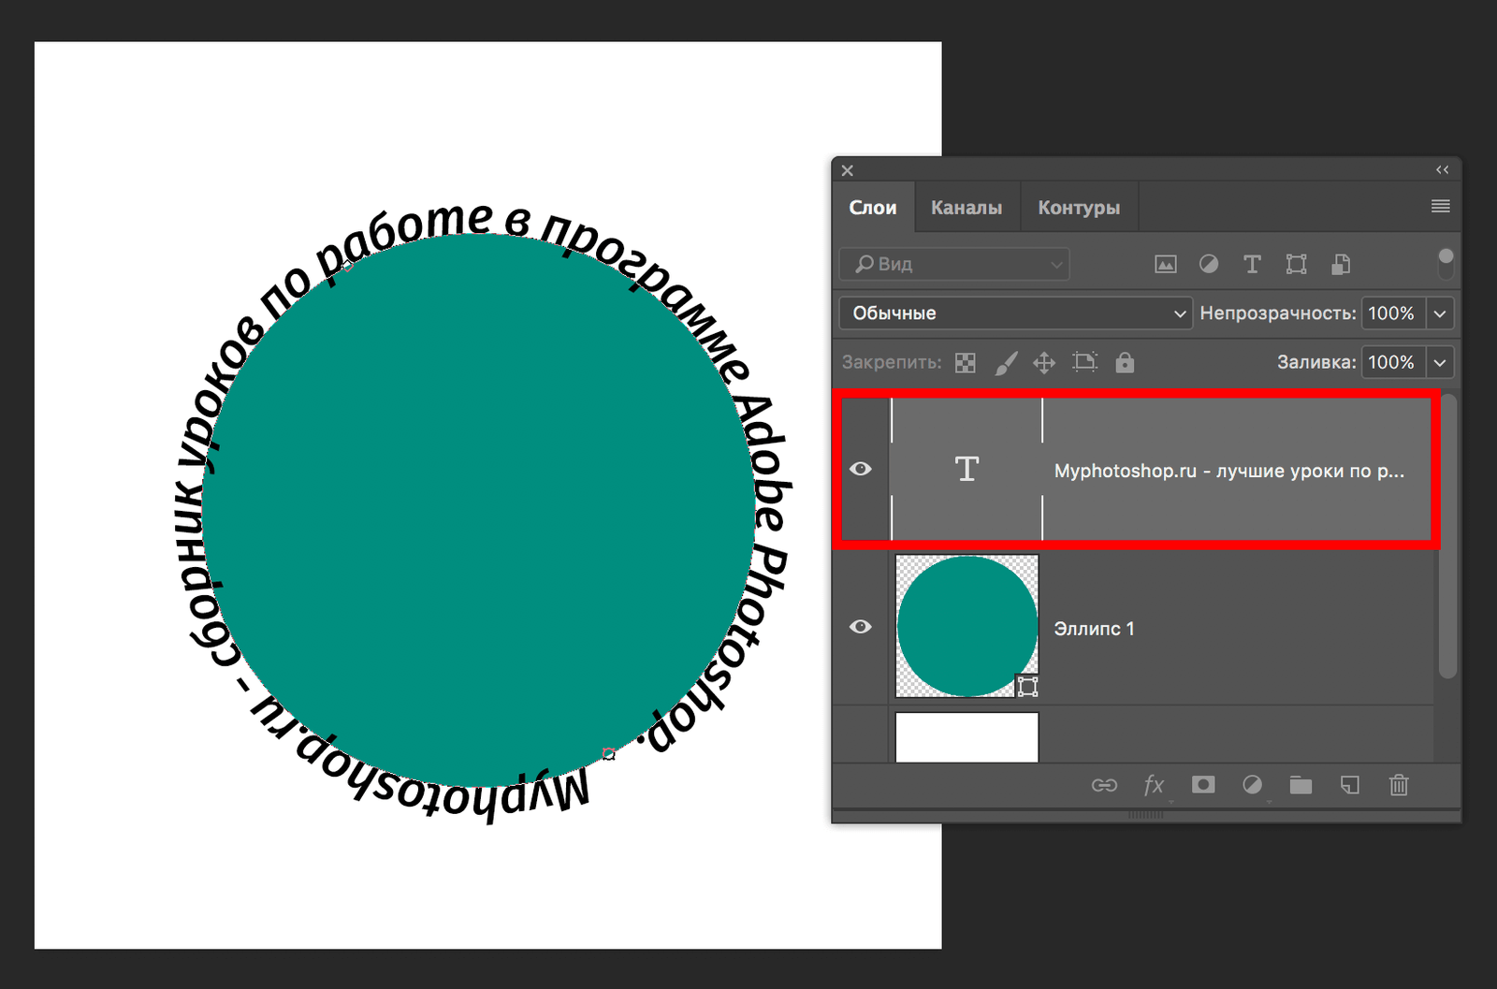The width and height of the screenshot is (1497, 989).
Task: Open the Обычные blend mode dropdown
Action: click(x=1016, y=313)
